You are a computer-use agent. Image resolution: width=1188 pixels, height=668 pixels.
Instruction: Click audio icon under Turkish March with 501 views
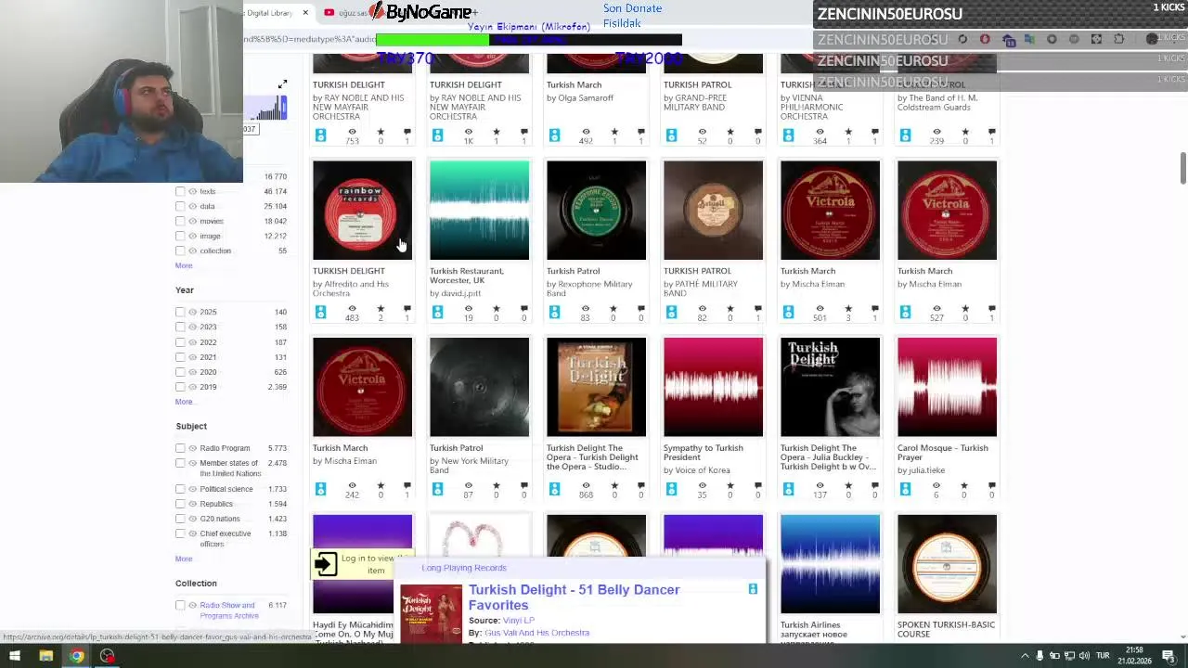click(788, 312)
